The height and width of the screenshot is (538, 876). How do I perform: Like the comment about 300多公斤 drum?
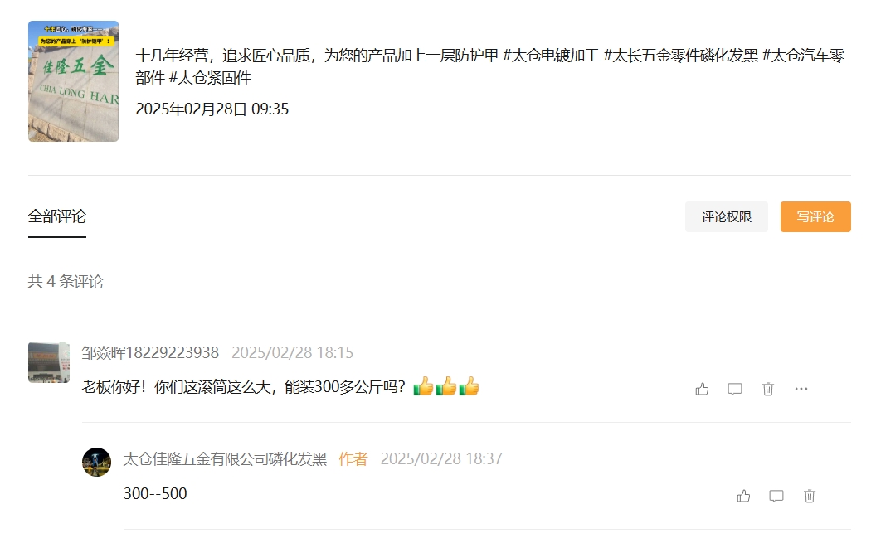702,389
